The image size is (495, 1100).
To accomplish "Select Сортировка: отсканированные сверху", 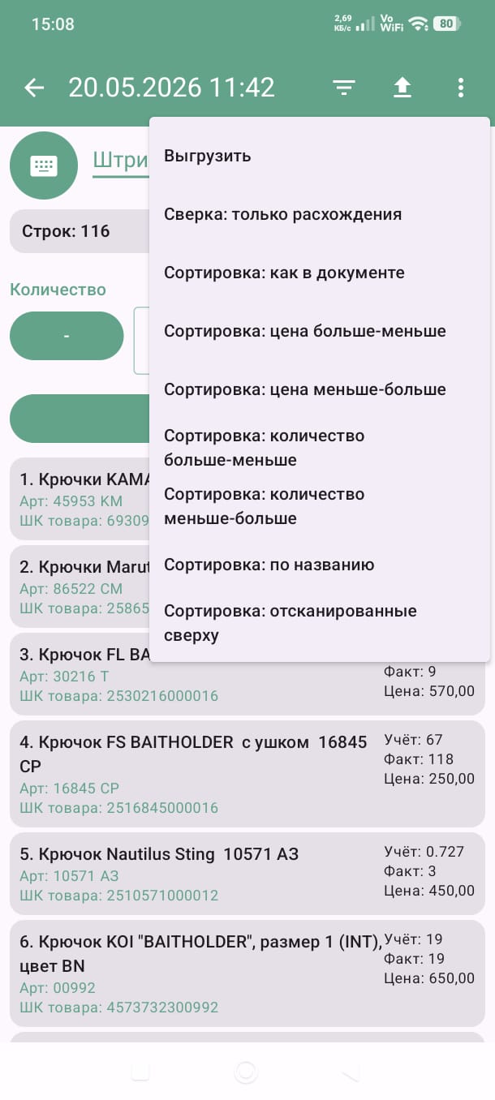I will 320,623.
